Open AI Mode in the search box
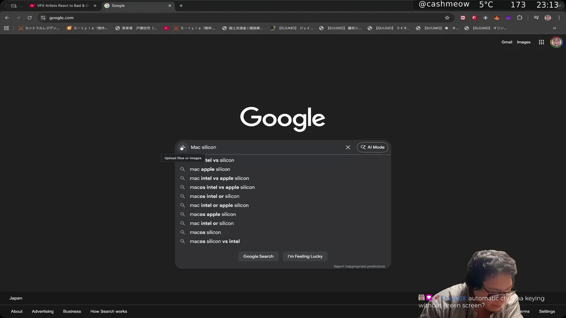The height and width of the screenshot is (318, 566). [372, 147]
